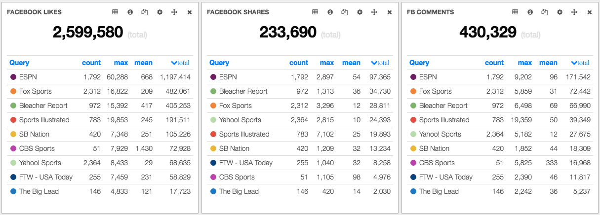Grab move handle of Facebook Shares panel
The width and height of the screenshot is (600, 215).
(374, 12)
